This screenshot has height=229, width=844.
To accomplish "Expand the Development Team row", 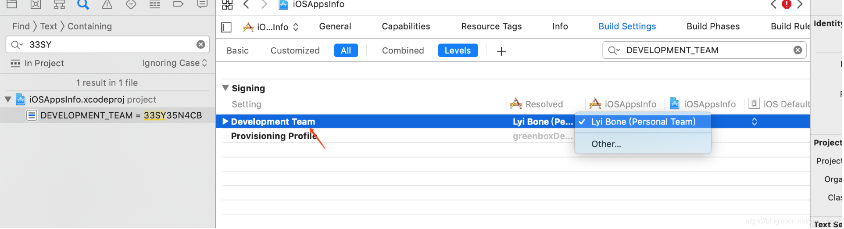I will [225, 122].
